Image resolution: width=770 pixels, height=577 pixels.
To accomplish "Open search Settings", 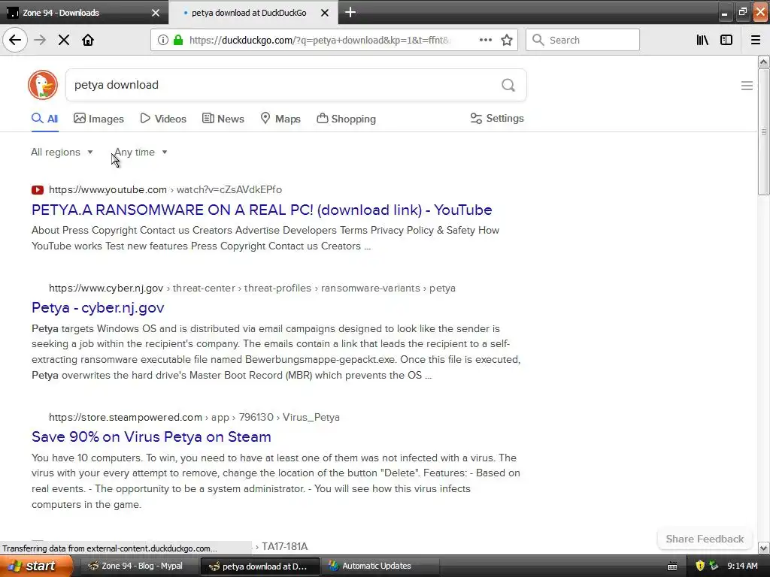I will pyautogui.click(x=497, y=118).
